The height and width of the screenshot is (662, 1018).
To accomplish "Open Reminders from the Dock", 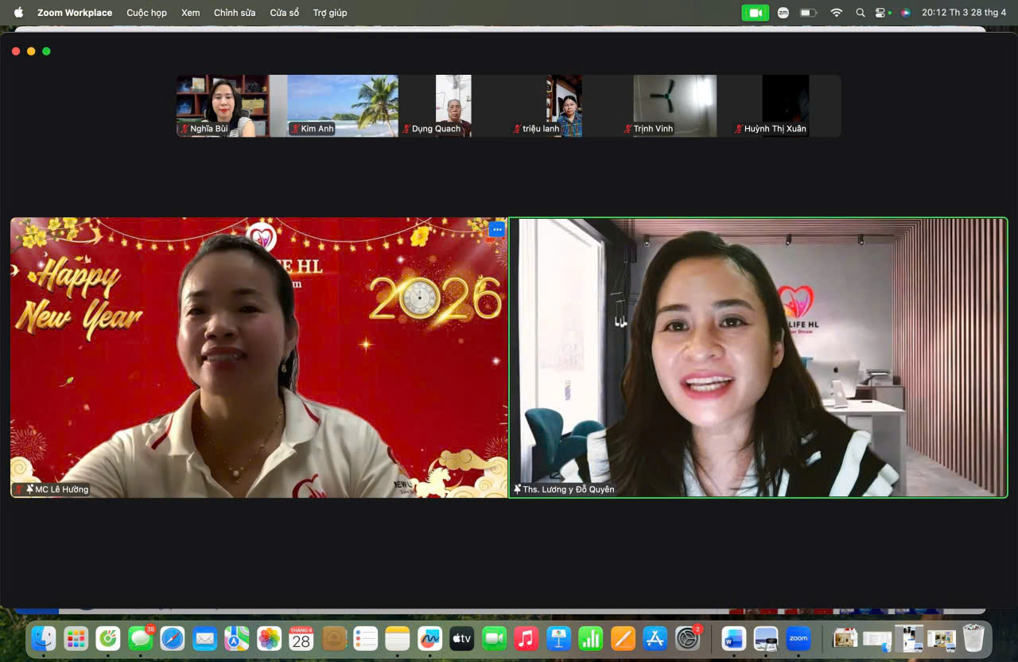I will click(366, 638).
